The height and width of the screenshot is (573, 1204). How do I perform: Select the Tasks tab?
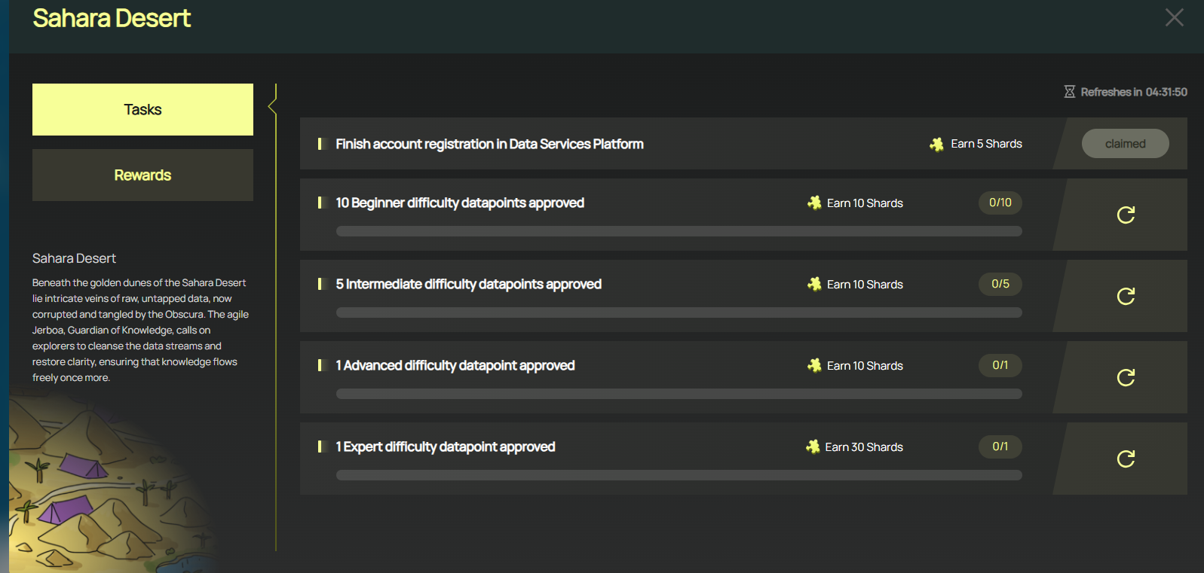142,109
